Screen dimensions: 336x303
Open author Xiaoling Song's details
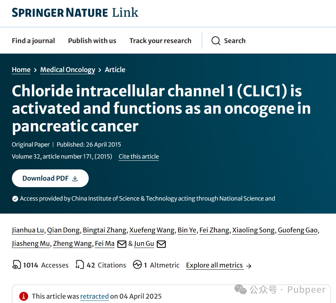[253, 230]
